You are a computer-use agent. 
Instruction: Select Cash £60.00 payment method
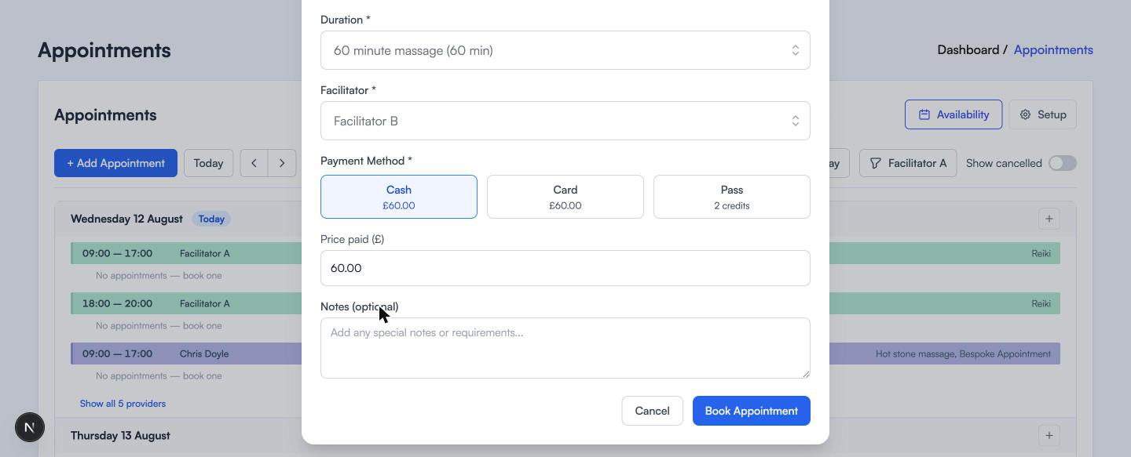398,197
